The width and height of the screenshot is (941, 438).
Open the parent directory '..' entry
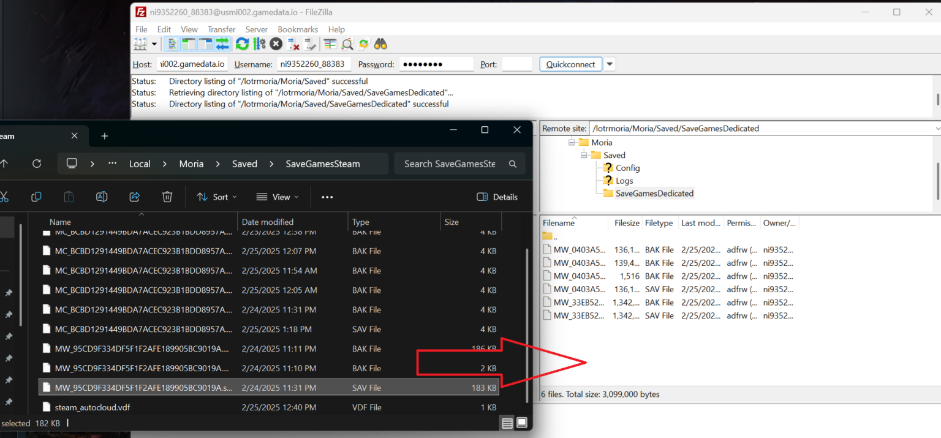[x=551, y=236]
